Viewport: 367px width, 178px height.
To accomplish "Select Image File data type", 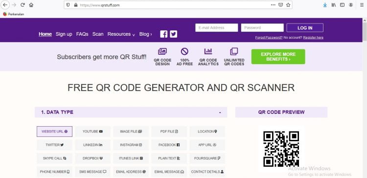I will [131, 132].
